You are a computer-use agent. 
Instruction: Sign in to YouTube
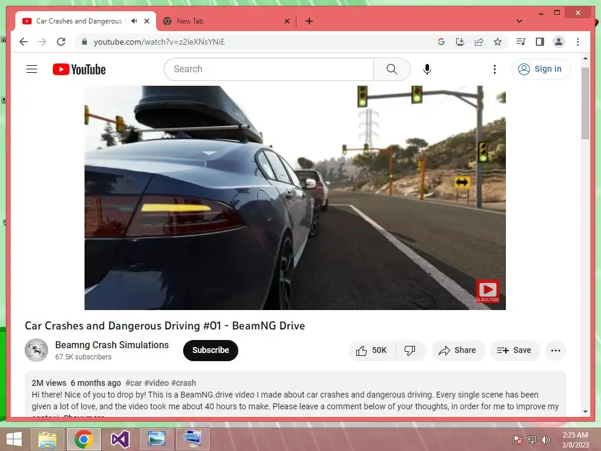tap(541, 69)
